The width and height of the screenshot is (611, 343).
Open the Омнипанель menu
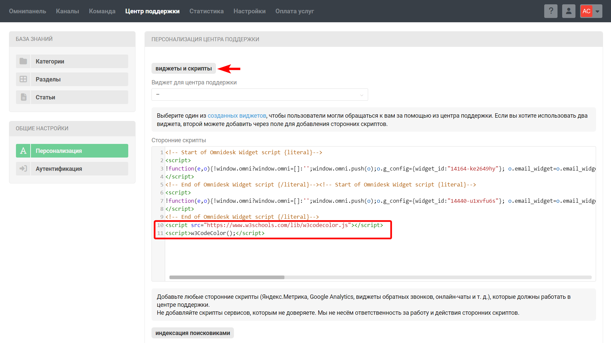[x=28, y=11]
